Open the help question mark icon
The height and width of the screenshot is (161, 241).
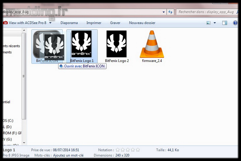[235, 23]
